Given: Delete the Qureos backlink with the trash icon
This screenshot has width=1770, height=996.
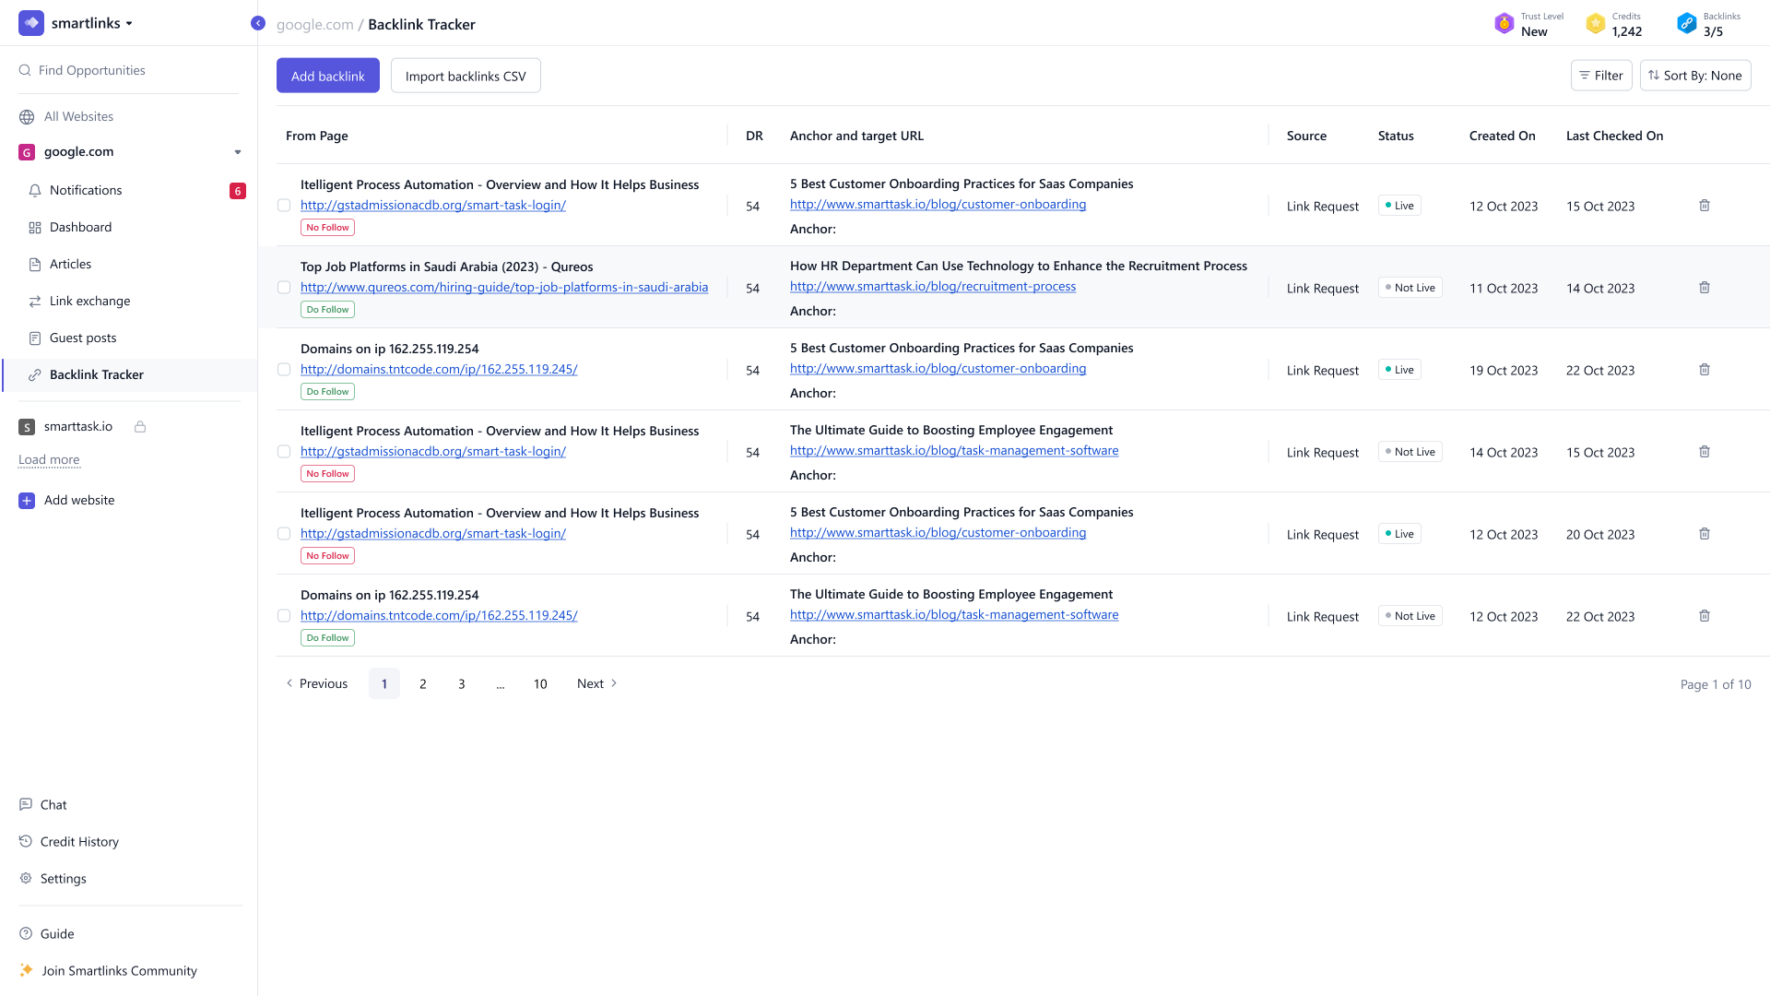Looking at the screenshot, I should tap(1705, 288).
